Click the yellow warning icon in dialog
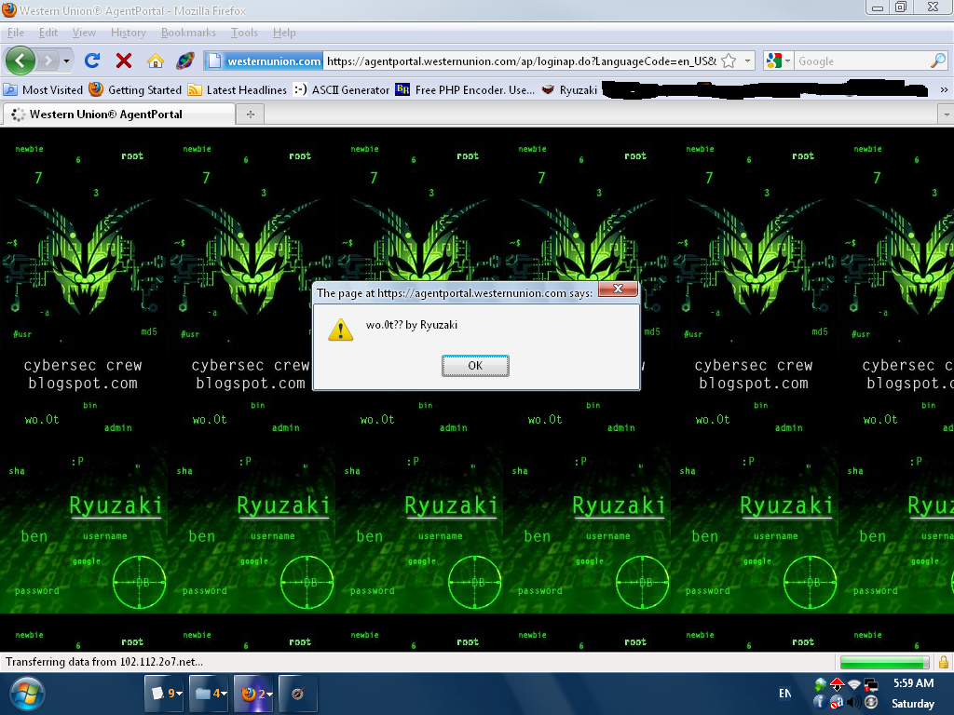Screen dimensions: 954x715 (x=341, y=331)
